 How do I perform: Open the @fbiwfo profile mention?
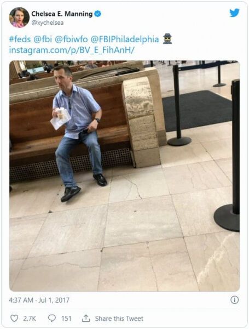(71, 39)
